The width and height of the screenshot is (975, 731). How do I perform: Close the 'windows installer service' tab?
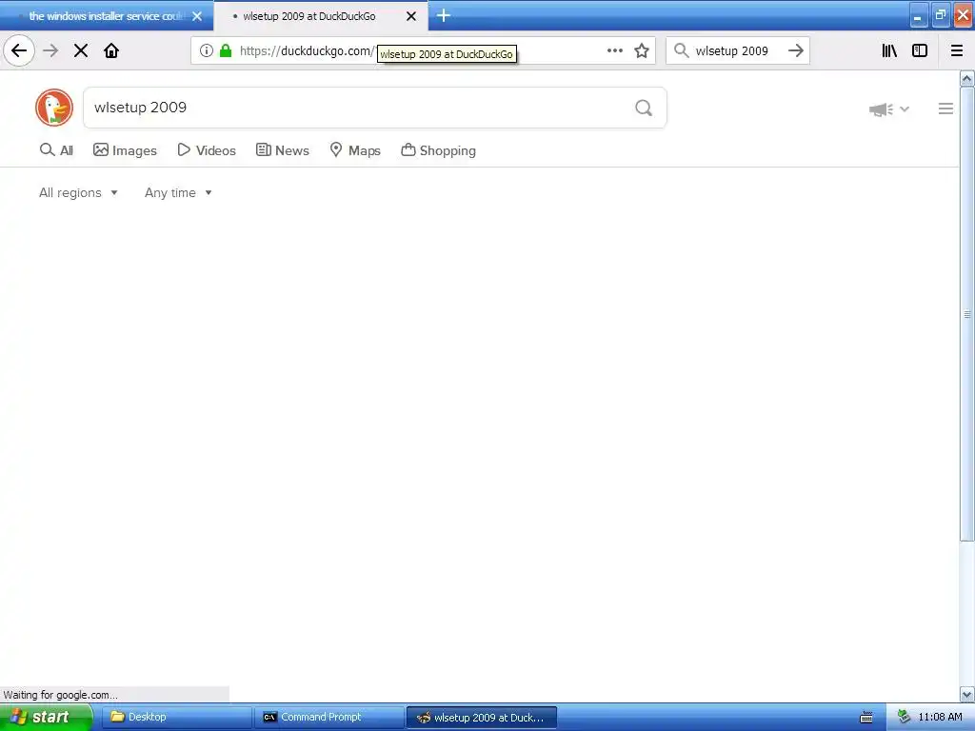197,16
